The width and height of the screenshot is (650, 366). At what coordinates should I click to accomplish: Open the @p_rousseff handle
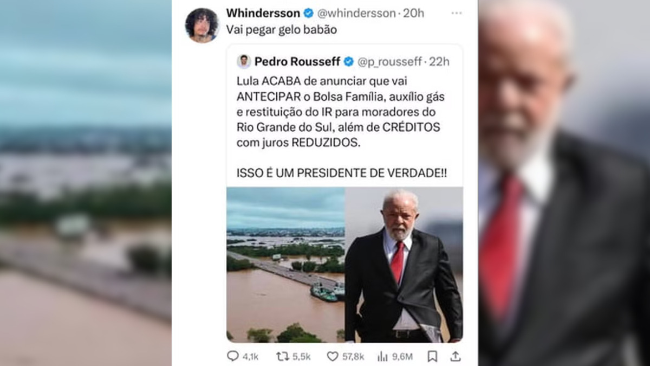click(x=389, y=62)
